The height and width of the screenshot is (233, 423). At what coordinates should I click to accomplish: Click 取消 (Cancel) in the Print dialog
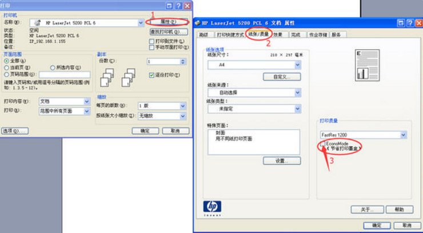(x=175, y=131)
